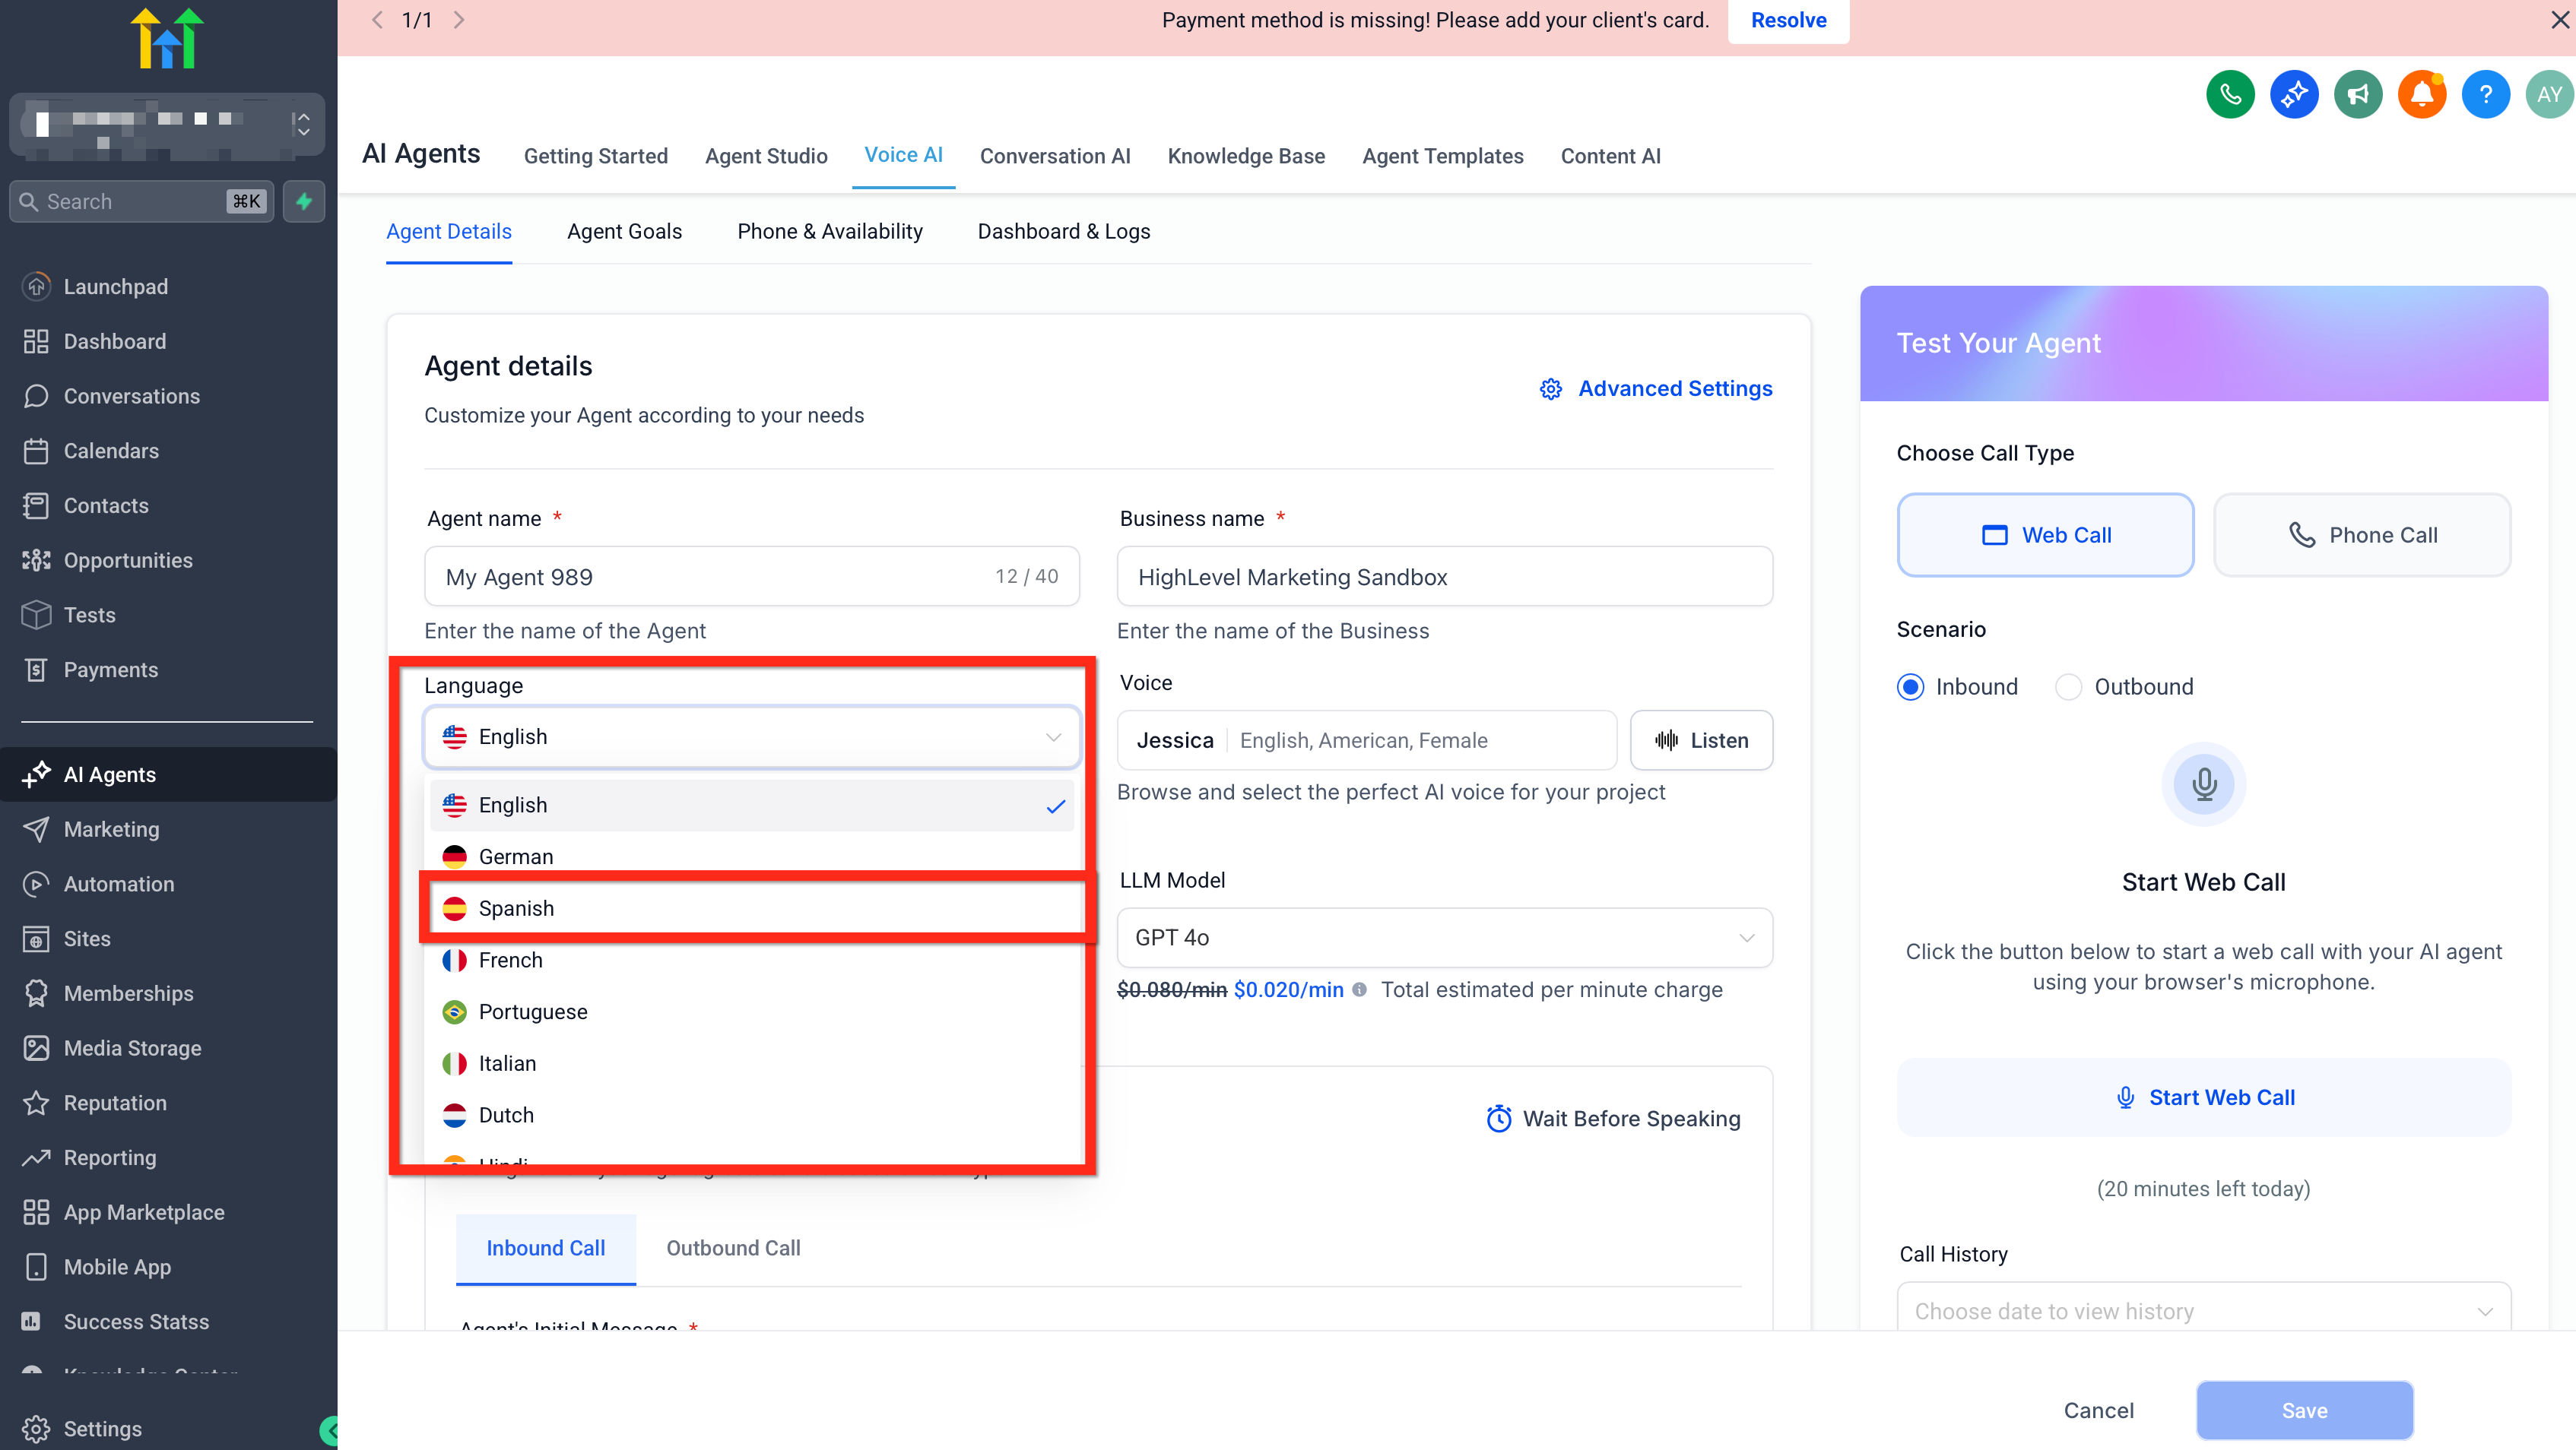Image resolution: width=2576 pixels, height=1450 pixels.
Task: Select the Inbound scenario radio button
Action: click(x=1910, y=686)
